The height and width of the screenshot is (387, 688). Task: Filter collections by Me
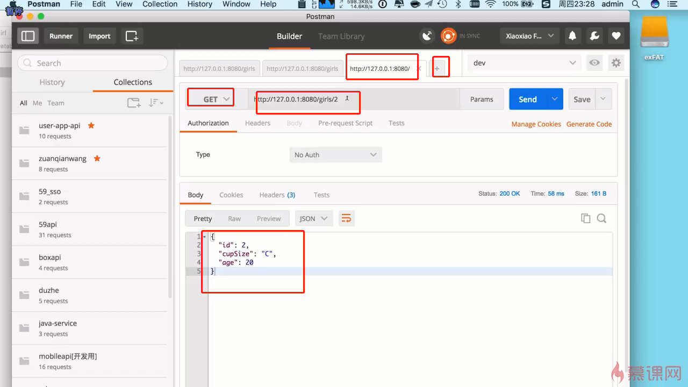point(37,103)
